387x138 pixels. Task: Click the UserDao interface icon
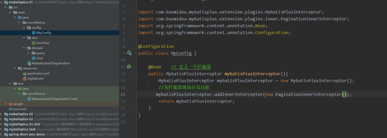pos(34,43)
